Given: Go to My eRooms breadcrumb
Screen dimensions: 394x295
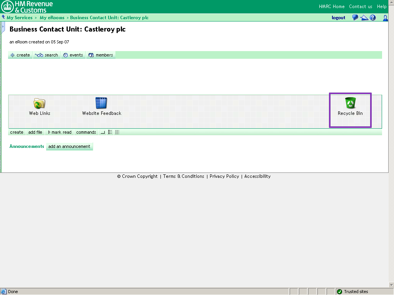Looking at the screenshot, I should tap(52, 18).
